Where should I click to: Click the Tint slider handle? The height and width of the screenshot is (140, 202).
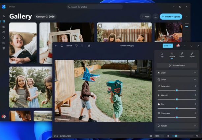(177, 108)
